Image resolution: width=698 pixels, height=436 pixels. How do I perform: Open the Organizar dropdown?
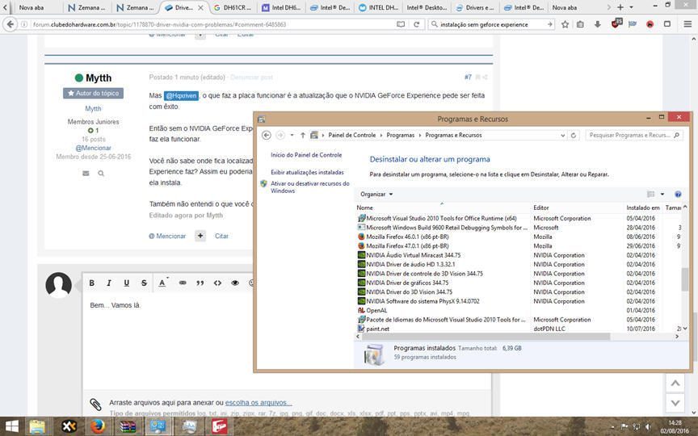[376, 195]
